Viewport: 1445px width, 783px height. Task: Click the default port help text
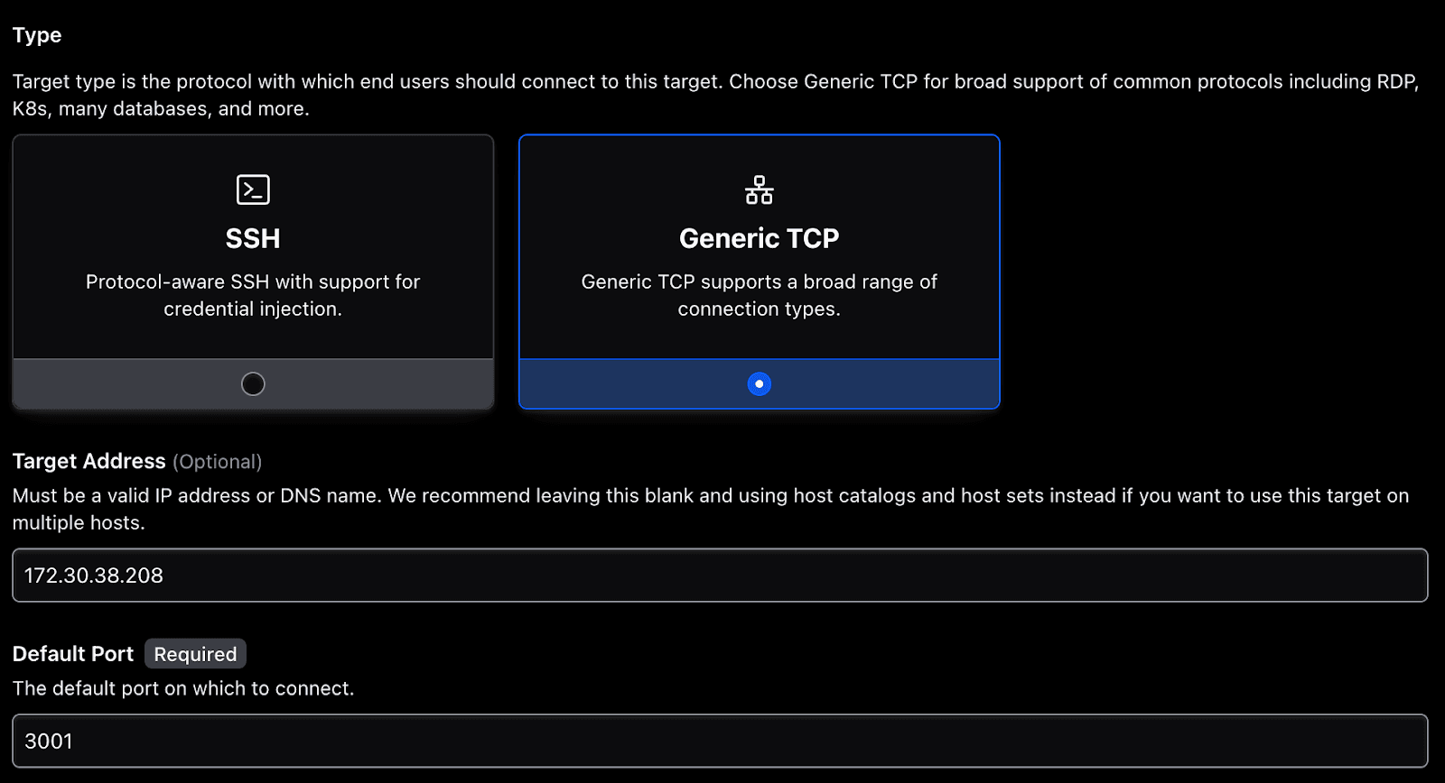(x=183, y=688)
